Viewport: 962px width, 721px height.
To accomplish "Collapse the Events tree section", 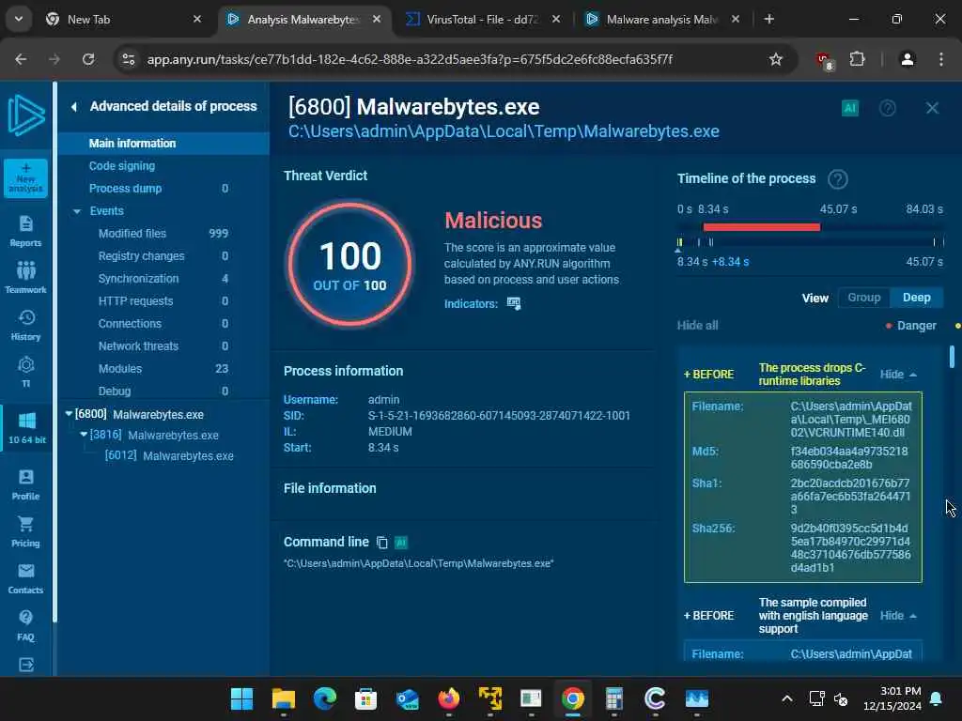I will [x=77, y=211].
